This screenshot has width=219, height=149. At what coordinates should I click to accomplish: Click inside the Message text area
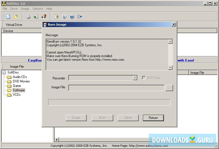click(107, 55)
